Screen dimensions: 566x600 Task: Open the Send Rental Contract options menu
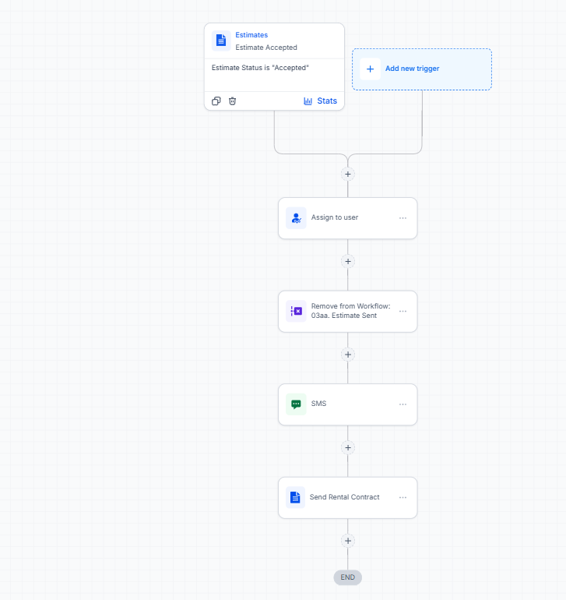click(403, 497)
